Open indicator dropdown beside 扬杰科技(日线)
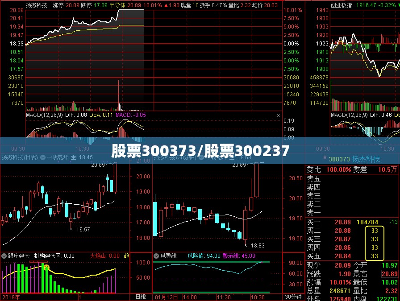The height and width of the screenshot is (301, 400). [43, 157]
